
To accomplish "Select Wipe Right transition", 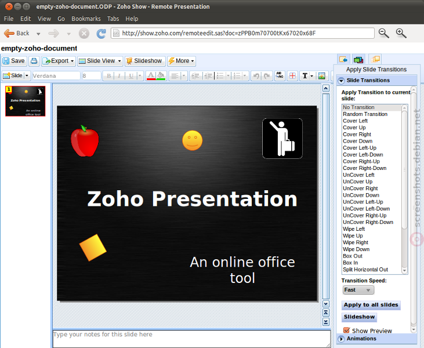I will point(372,242).
